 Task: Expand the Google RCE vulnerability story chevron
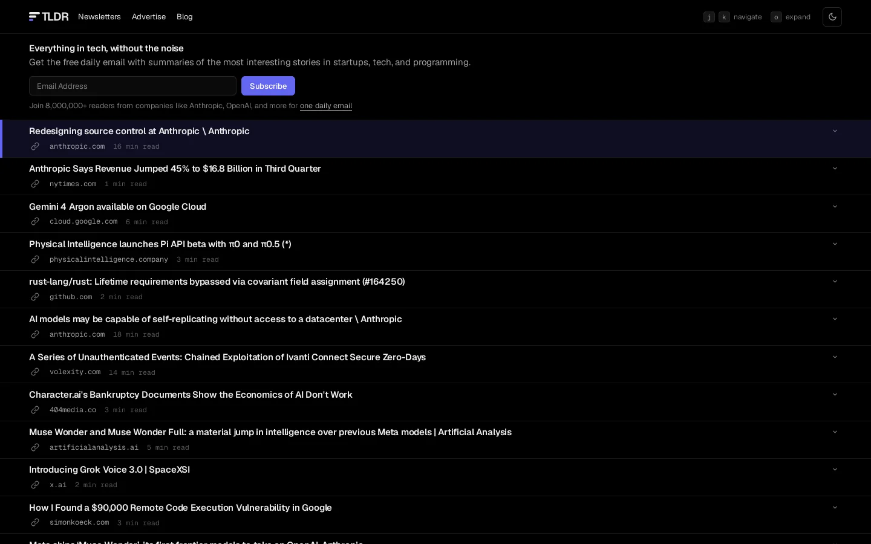835,508
